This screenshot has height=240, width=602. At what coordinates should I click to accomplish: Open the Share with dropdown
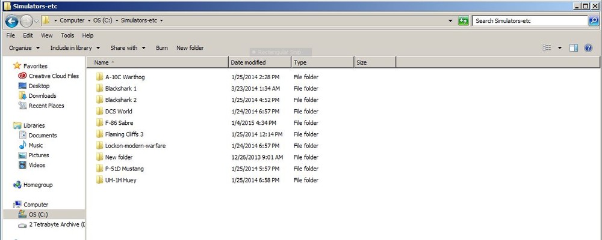click(128, 48)
